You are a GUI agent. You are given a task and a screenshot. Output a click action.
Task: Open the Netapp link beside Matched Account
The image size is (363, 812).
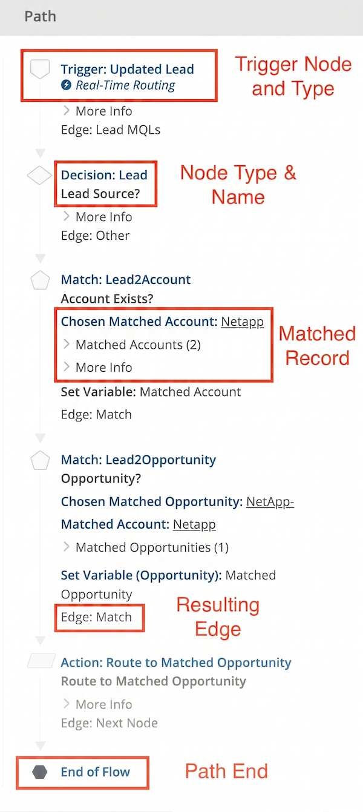coord(194,524)
